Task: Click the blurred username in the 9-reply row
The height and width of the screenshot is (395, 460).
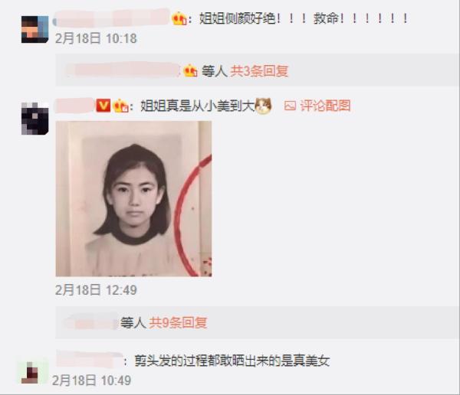Action: click(x=91, y=322)
